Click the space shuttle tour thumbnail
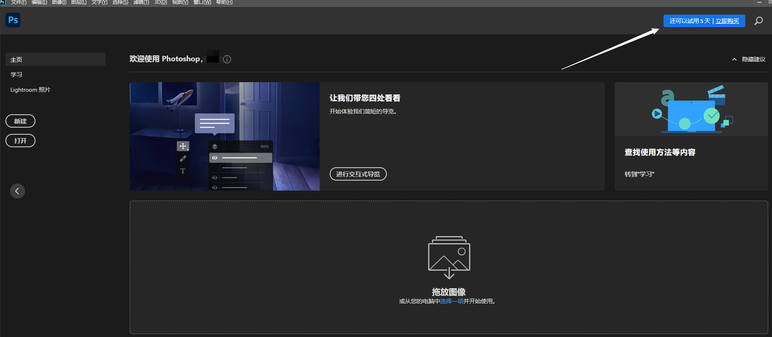 (225, 136)
